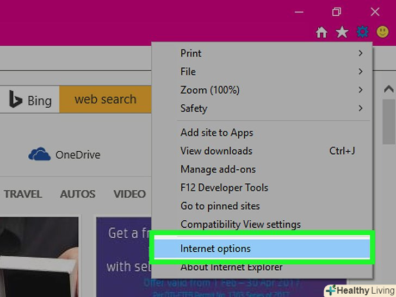The width and height of the screenshot is (396, 297).
Task: Select Add site to Apps
Action: pyautogui.click(x=262, y=133)
